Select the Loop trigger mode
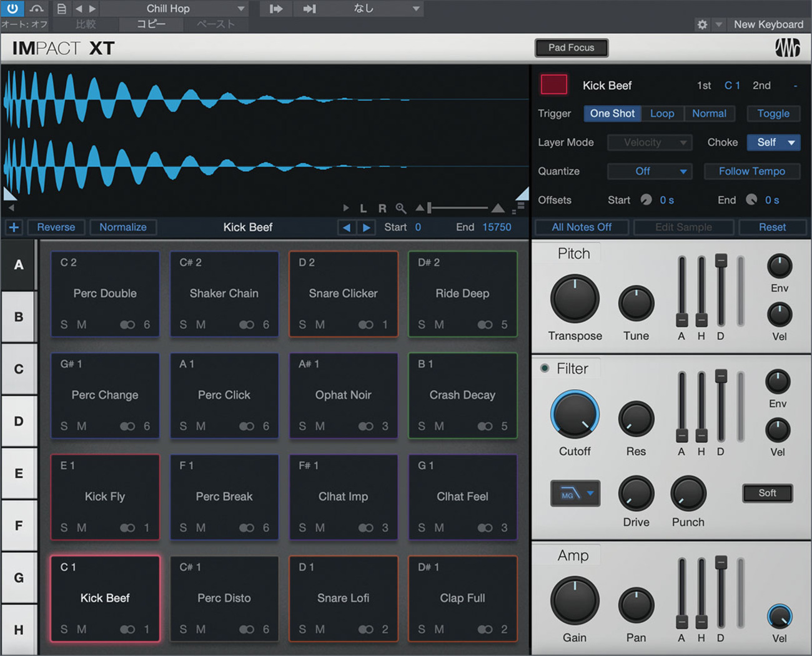Image resolution: width=812 pixels, height=656 pixels. (x=662, y=114)
